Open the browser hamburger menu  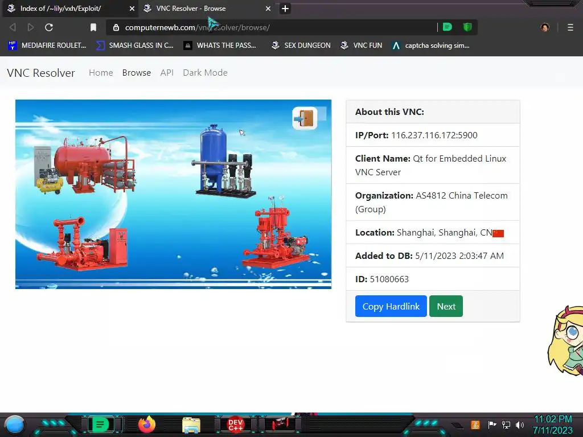click(x=570, y=27)
